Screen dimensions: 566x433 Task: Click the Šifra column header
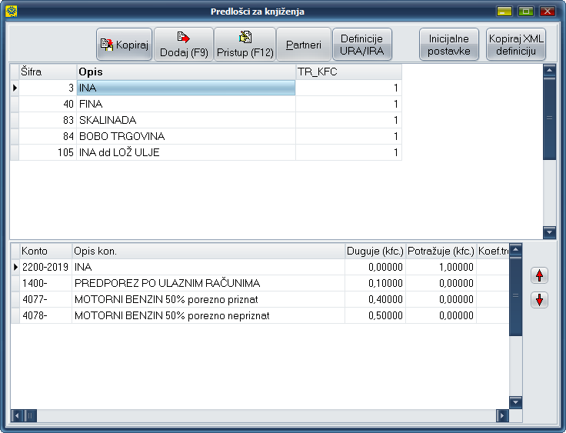pyautogui.click(x=47, y=72)
